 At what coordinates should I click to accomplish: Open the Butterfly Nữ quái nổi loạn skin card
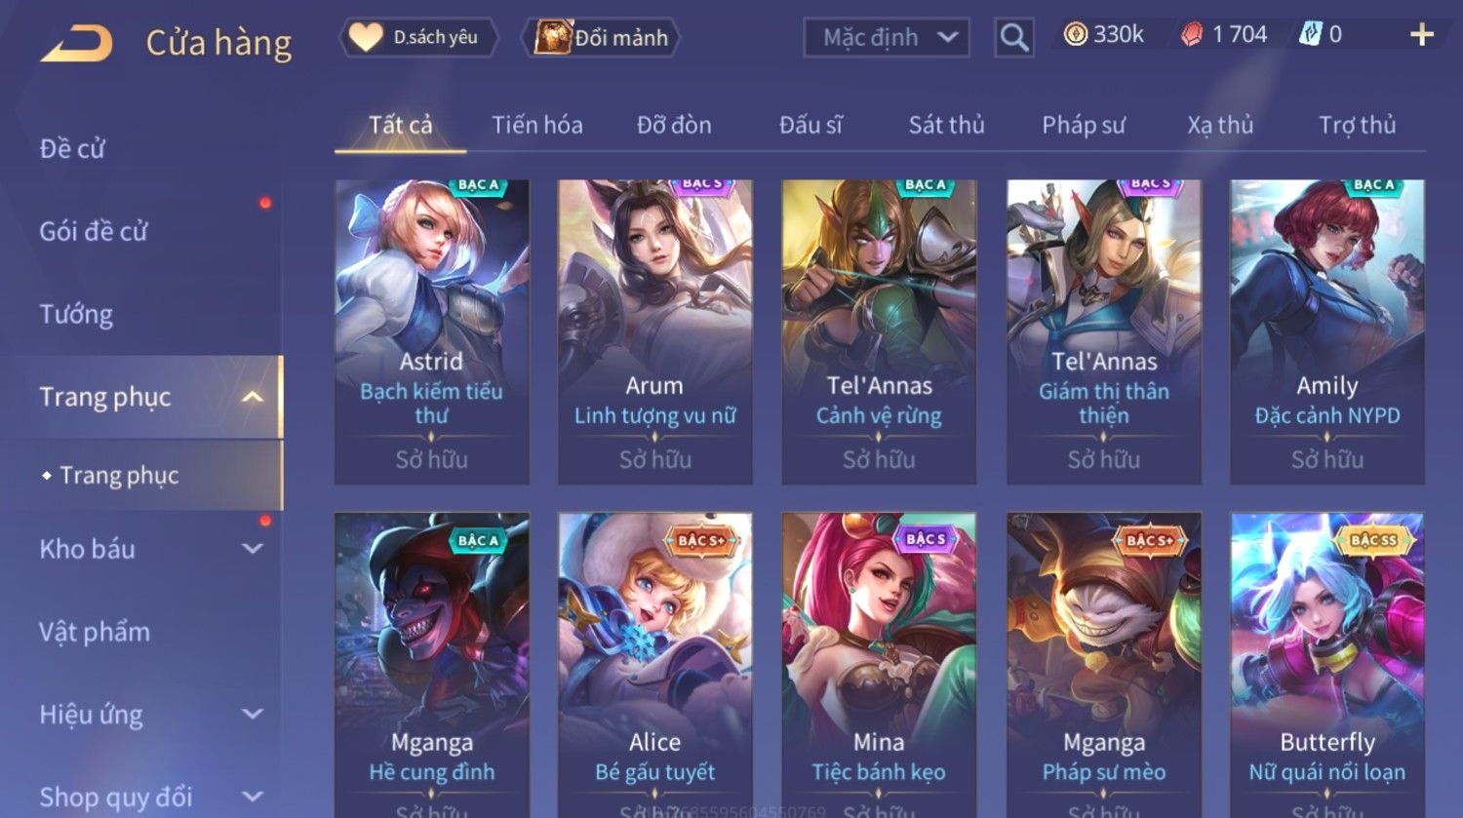1327,665
